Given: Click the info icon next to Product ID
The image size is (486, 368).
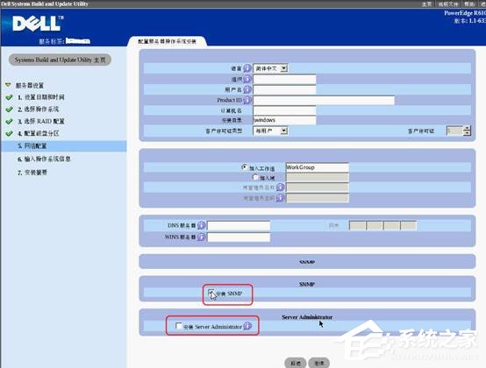Looking at the screenshot, I should [247, 100].
